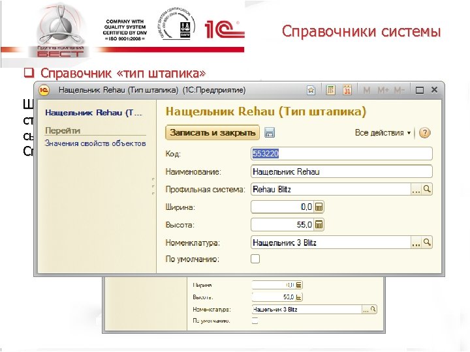Open Значения свойств объектов link
The height and width of the screenshot is (352, 470).
[x=95, y=143]
